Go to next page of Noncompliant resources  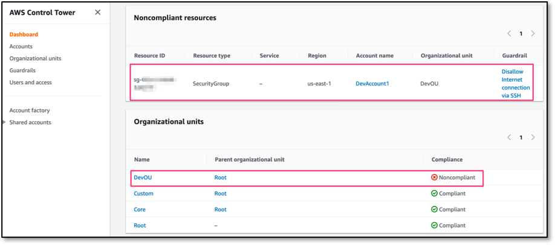533,34
